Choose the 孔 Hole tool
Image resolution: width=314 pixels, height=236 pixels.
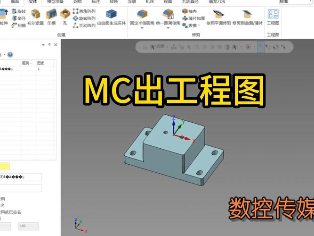(x=65, y=17)
